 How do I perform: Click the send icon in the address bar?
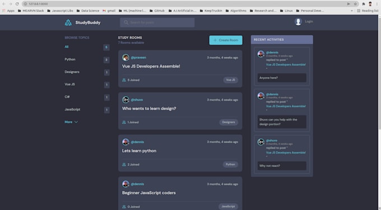pos(349,4)
